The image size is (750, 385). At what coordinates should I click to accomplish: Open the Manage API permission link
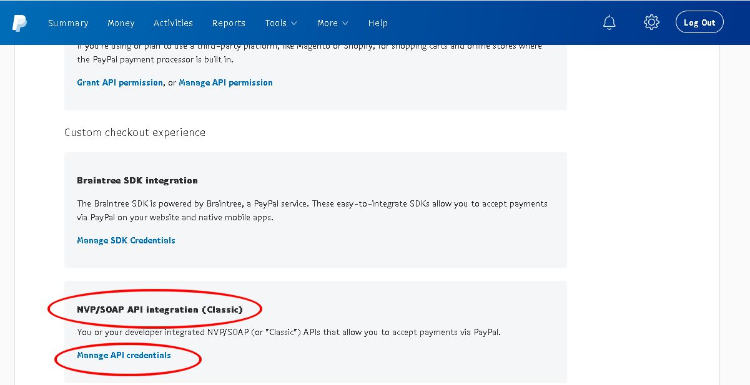225,82
